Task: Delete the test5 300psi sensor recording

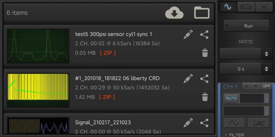Action: pos(205,53)
